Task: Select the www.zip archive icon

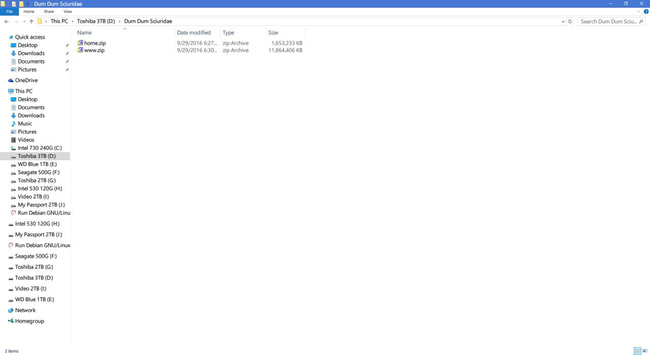Action: (80, 50)
